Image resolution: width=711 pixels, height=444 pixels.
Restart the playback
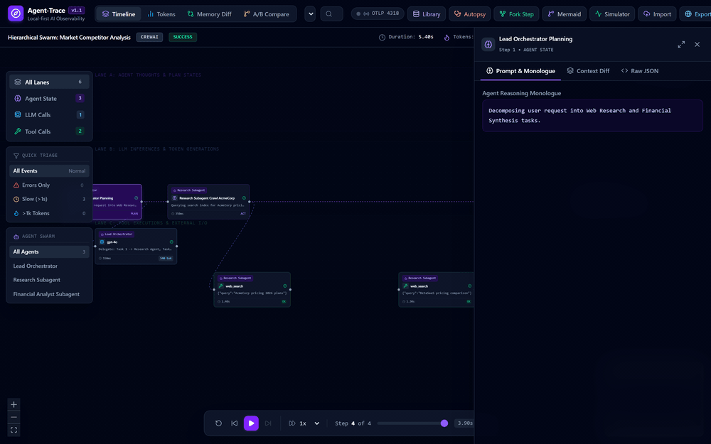click(x=218, y=423)
